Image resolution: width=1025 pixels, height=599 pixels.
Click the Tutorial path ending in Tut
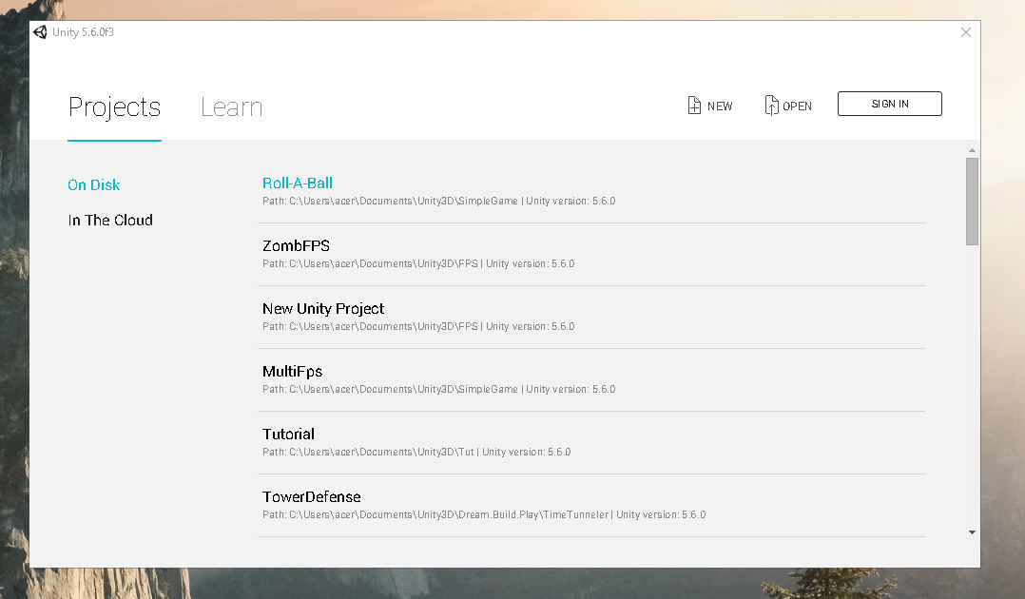[x=416, y=452]
